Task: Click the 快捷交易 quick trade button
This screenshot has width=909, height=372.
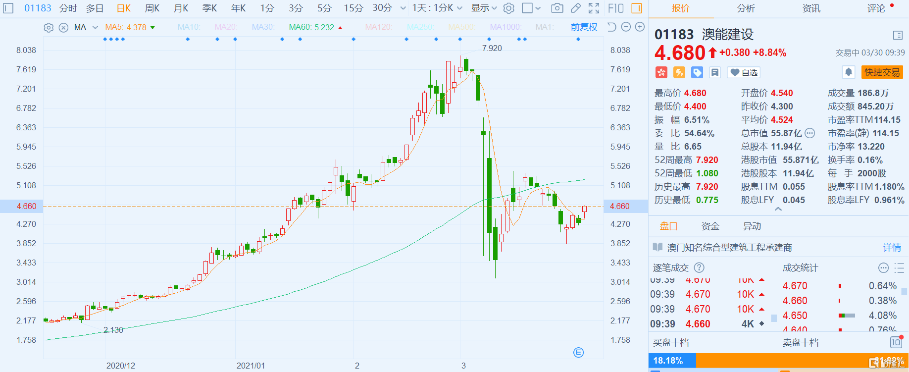Action: click(882, 72)
